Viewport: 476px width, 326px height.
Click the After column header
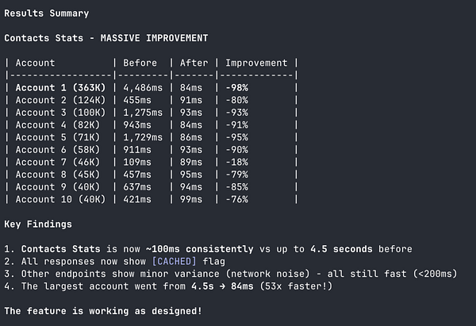coord(194,63)
